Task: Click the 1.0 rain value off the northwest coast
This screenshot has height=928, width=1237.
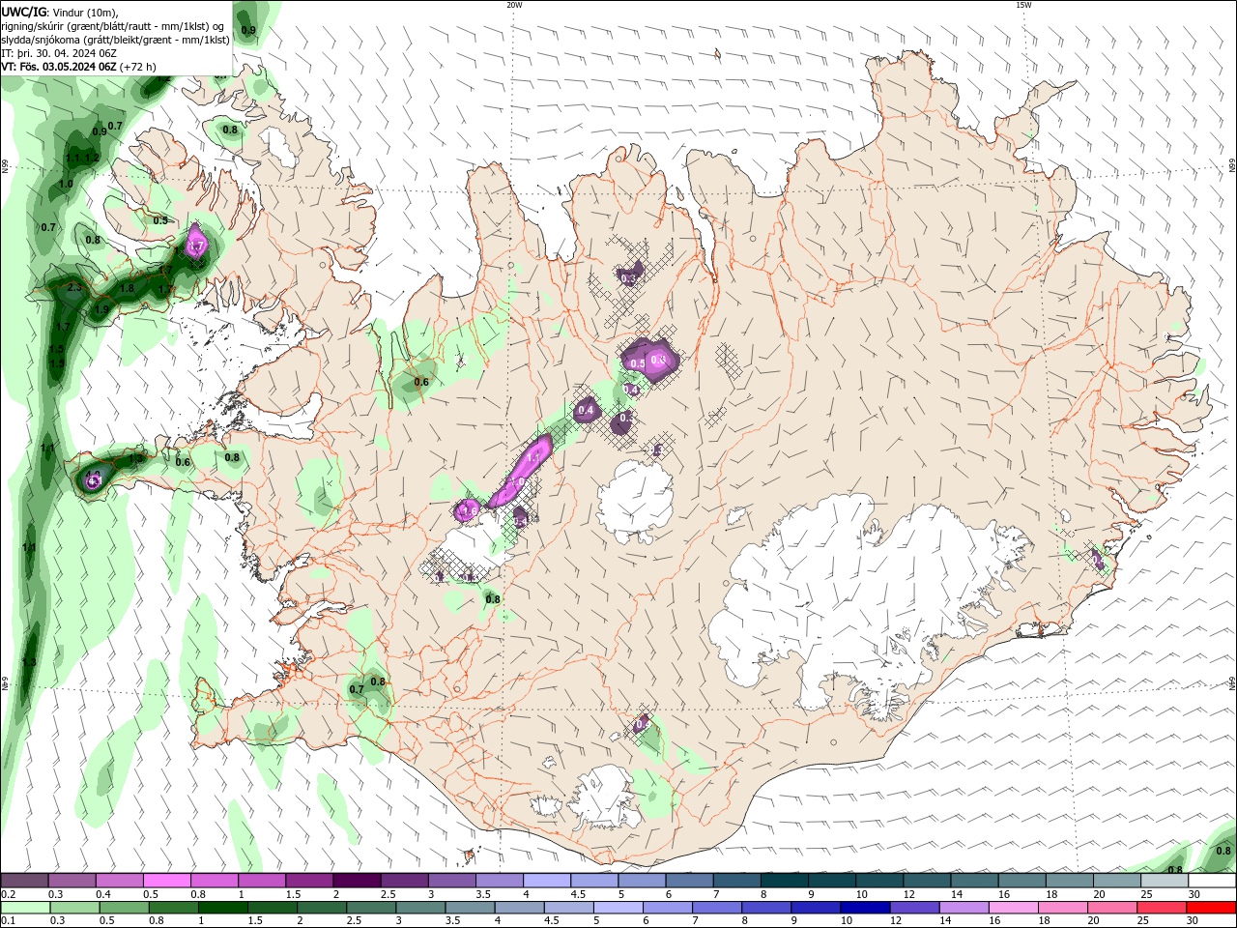Action: [66, 184]
